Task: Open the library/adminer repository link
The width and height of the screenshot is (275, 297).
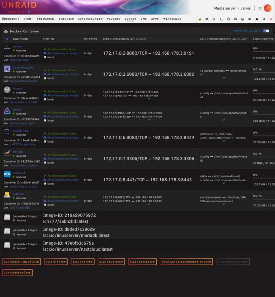Action: click(x=19, y=60)
